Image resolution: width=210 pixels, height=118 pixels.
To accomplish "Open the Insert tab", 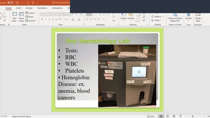I will (x=18, y=8).
